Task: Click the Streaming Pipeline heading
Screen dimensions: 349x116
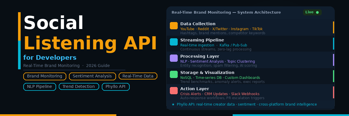Action: click(x=202, y=40)
